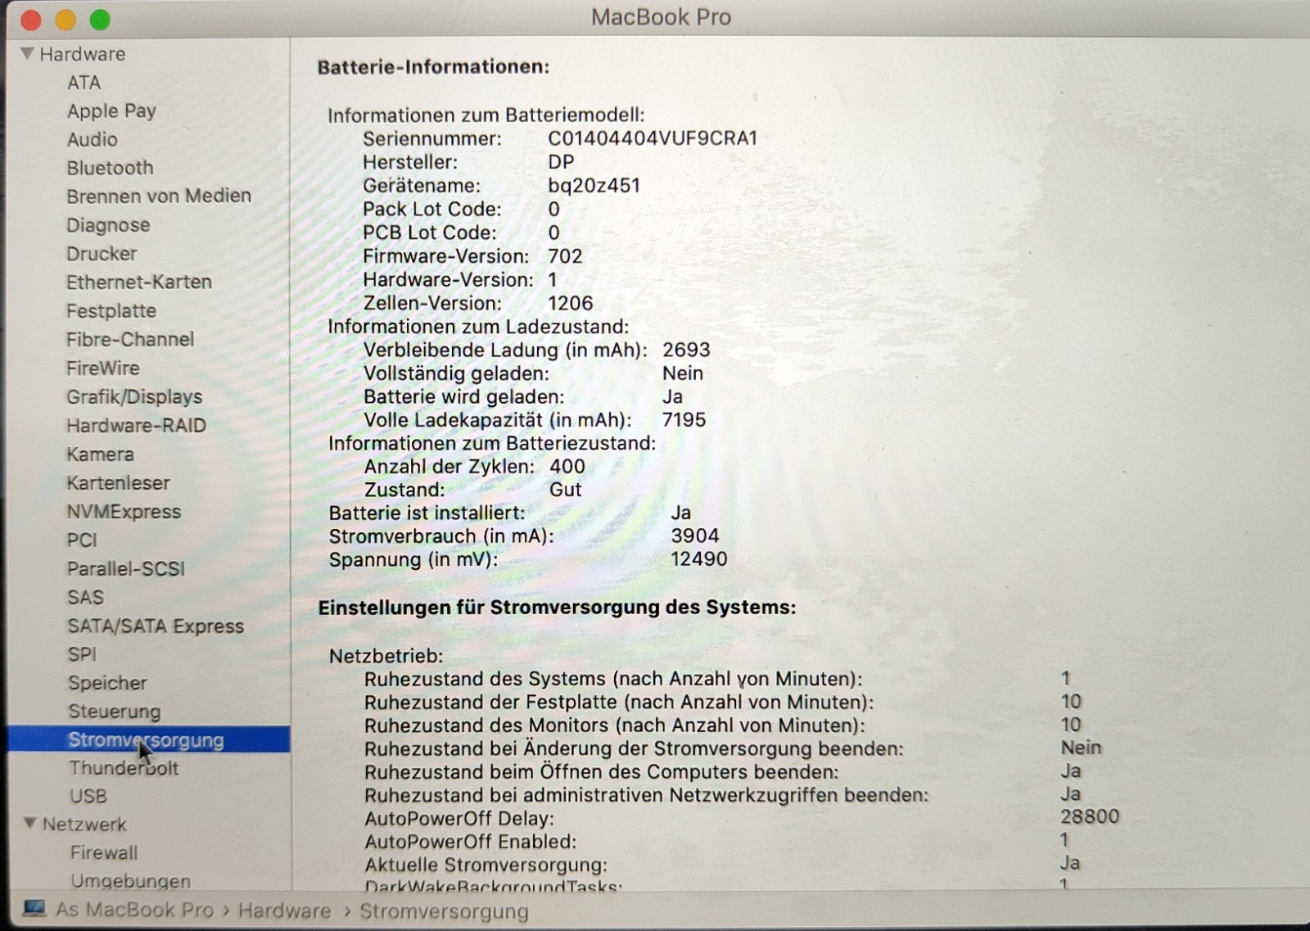1310x931 pixels.
Task: Select Steuerung in the sidebar
Action: (x=114, y=712)
